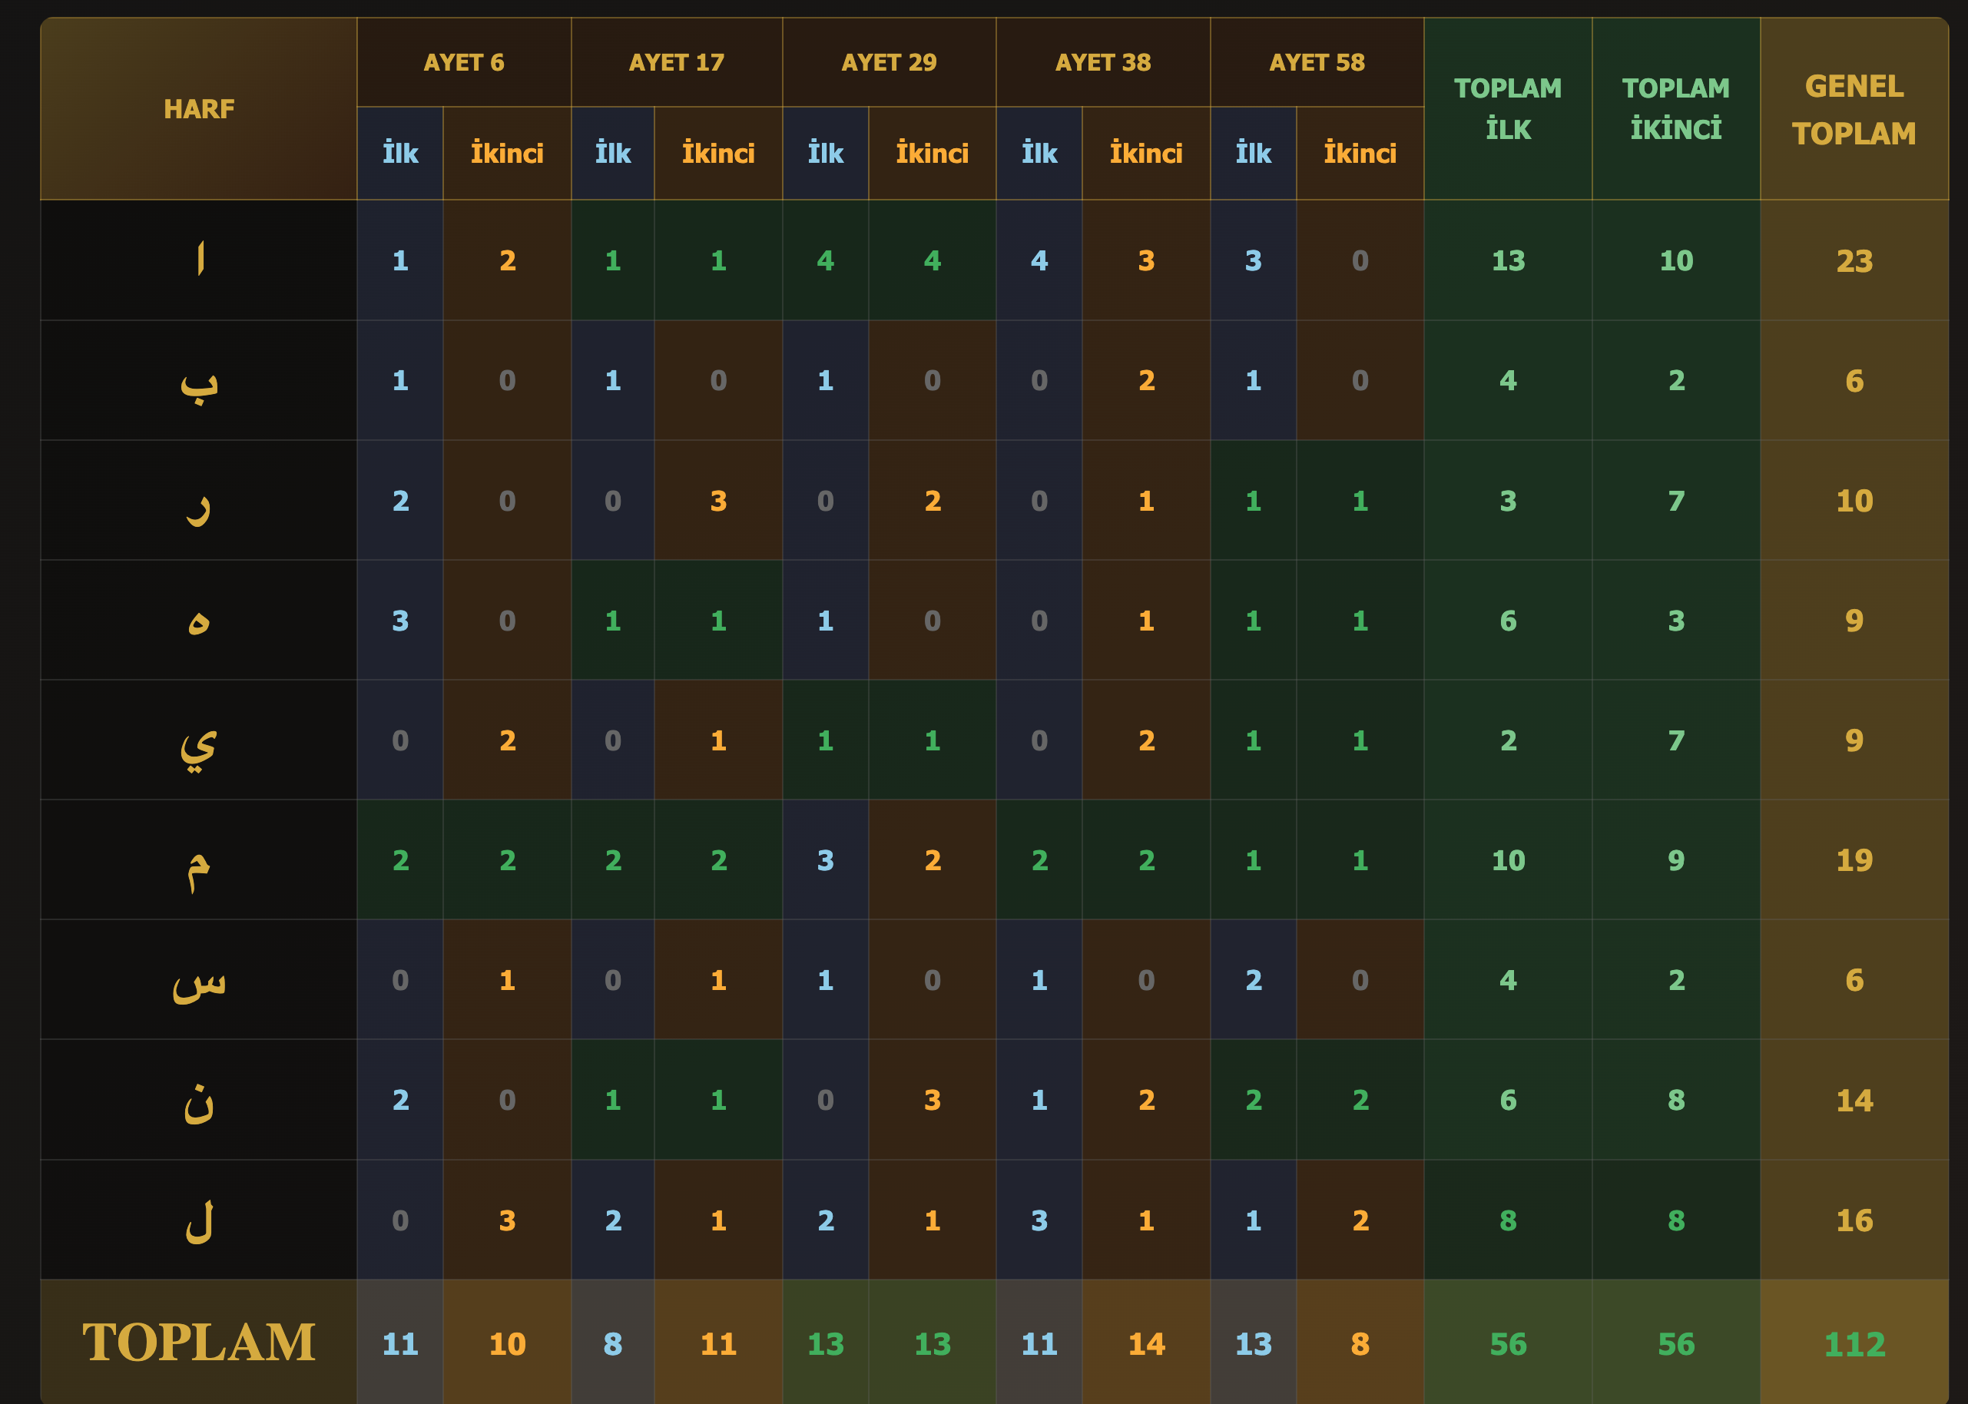Click the TOPLAM footer row label
The height and width of the screenshot is (1404, 1968).
click(198, 1343)
